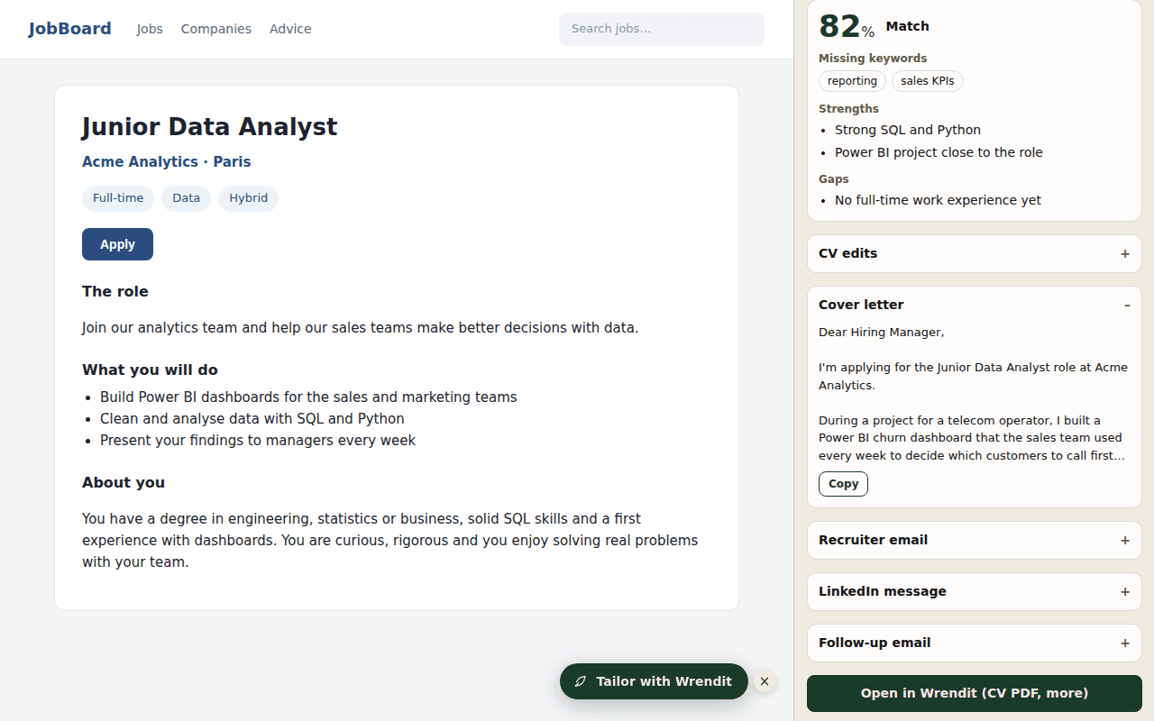Dismiss the Tailor with Wrendit floating button
The width and height of the screenshot is (1154, 721).
point(765,681)
